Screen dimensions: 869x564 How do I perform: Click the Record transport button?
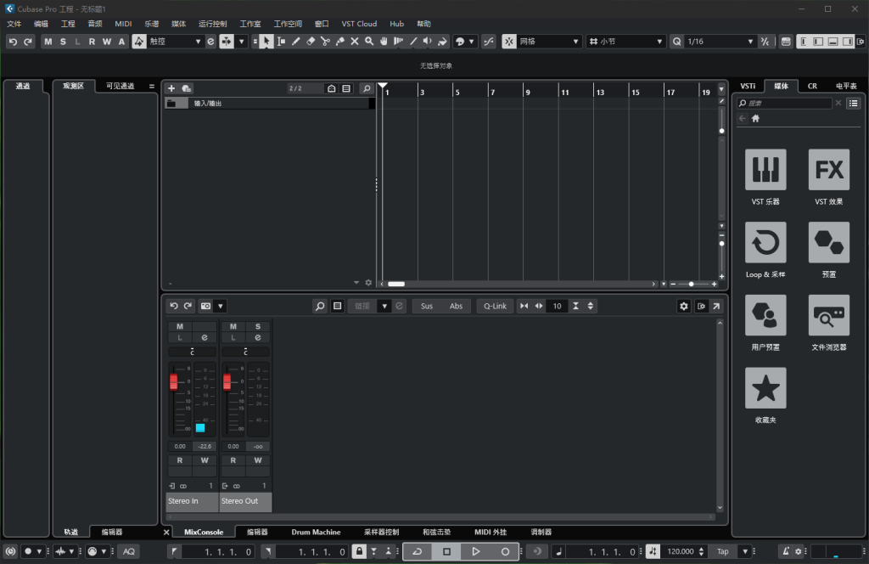click(x=505, y=551)
